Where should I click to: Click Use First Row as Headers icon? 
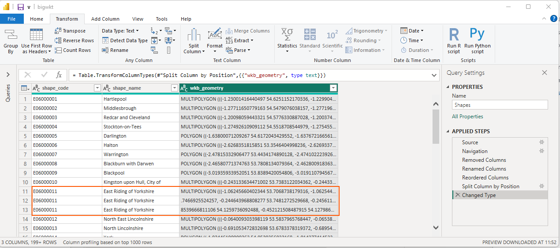(x=36, y=35)
